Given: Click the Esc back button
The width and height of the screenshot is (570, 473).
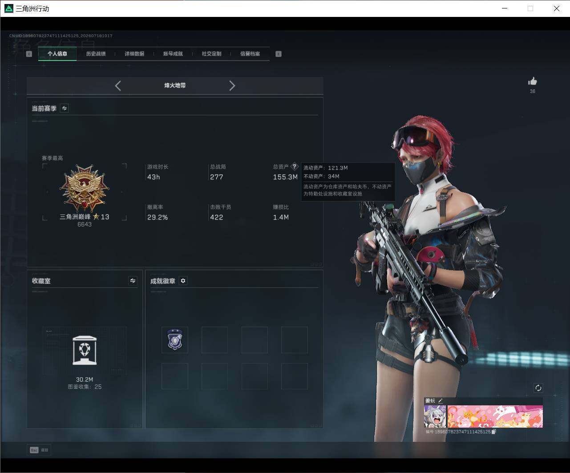Looking at the screenshot, I should [39, 450].
